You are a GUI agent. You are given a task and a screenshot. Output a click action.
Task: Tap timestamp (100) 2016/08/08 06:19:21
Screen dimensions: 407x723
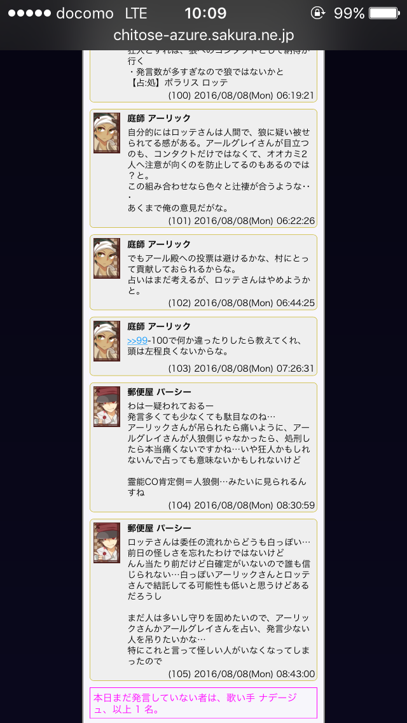point(242,96)
